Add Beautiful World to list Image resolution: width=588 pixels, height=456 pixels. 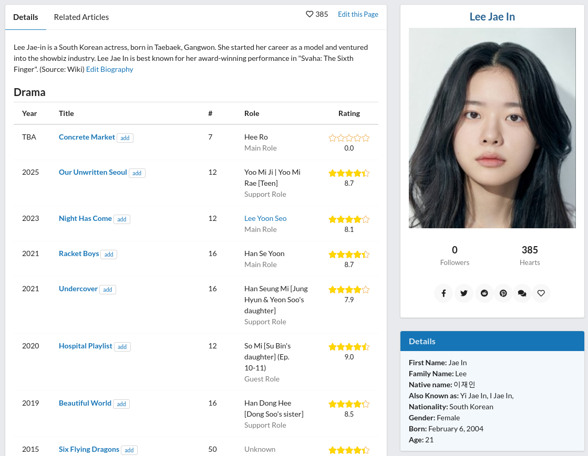click(121, 405)
